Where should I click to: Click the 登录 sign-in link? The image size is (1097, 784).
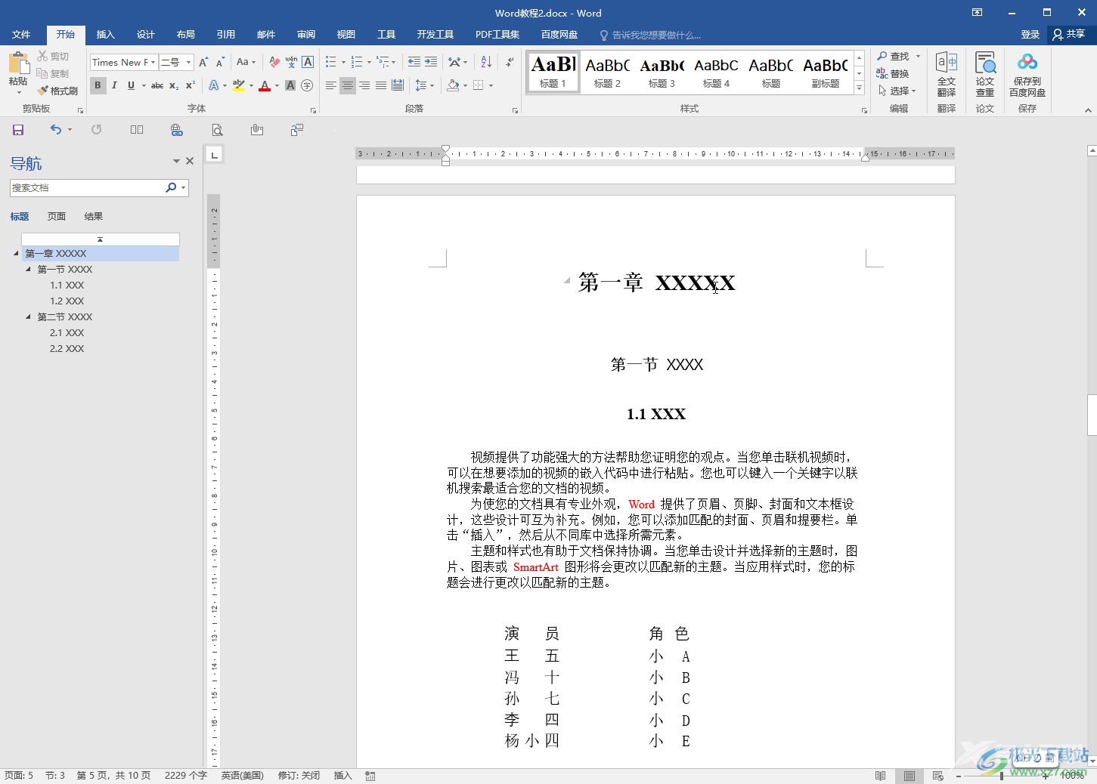coord(1030,34)
